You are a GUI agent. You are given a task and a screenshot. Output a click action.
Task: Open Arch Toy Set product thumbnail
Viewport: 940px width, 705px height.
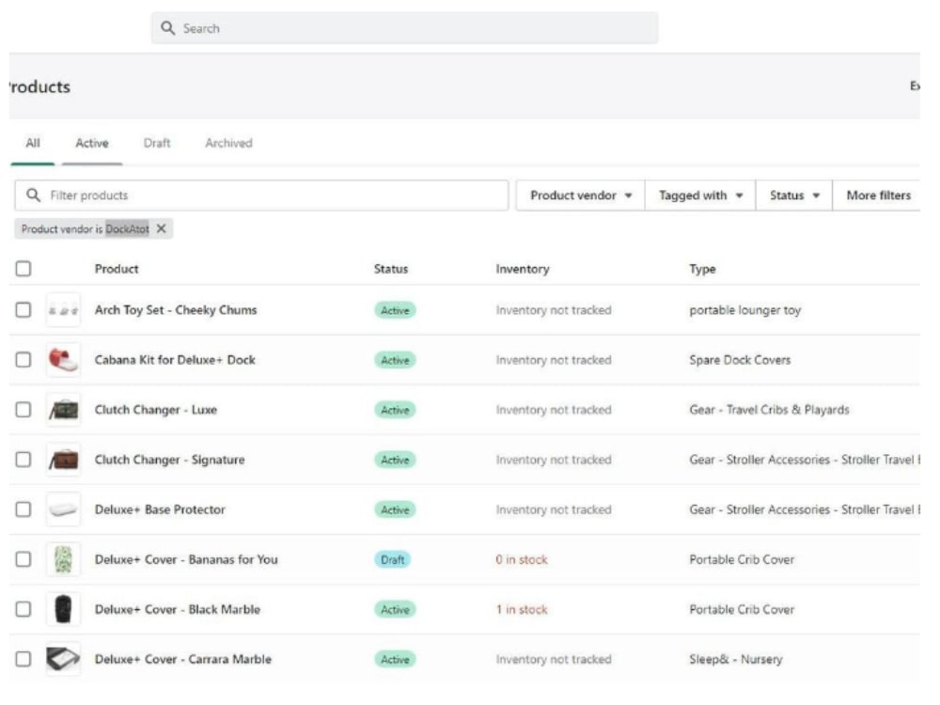pyautogui.click(x=63, y=310)
